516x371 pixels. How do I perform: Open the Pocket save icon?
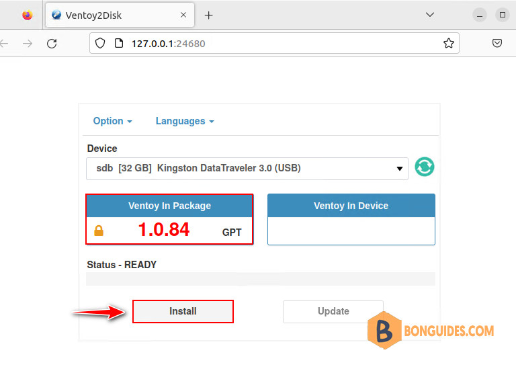497,43
